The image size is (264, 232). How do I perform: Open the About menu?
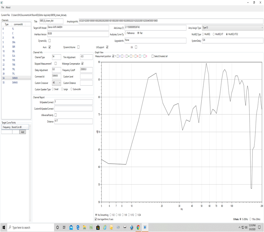coord(8,7)
